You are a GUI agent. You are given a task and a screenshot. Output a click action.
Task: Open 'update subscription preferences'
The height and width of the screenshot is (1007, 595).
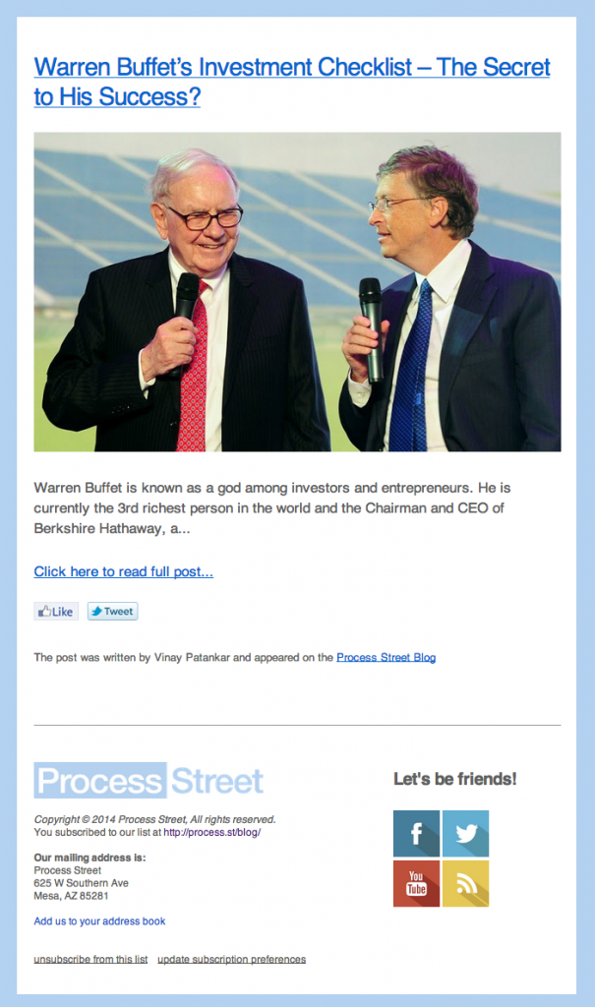pos(231,959)
